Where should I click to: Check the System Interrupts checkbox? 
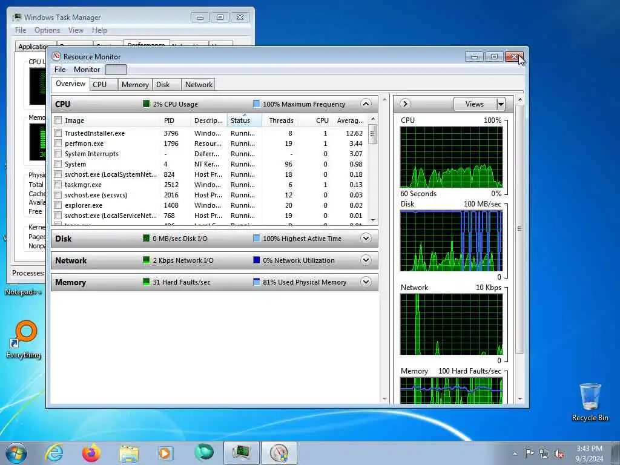click(x=58, y=153)
